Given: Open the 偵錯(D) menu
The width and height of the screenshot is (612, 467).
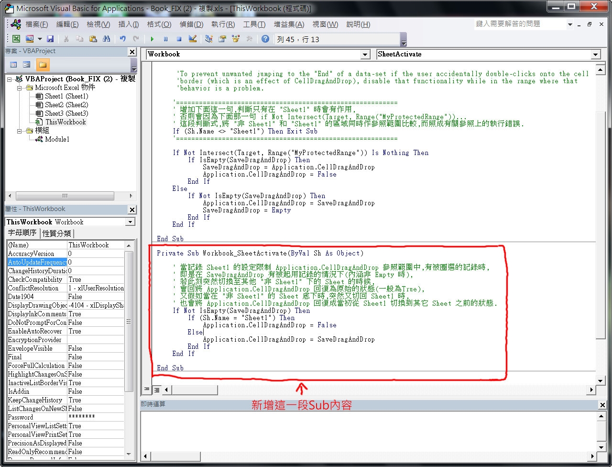Looking at the screenshot, I should point(191,24).
